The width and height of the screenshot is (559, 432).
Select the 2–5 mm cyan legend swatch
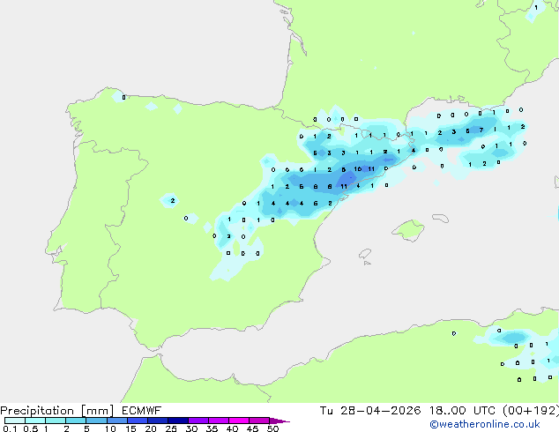76,421
